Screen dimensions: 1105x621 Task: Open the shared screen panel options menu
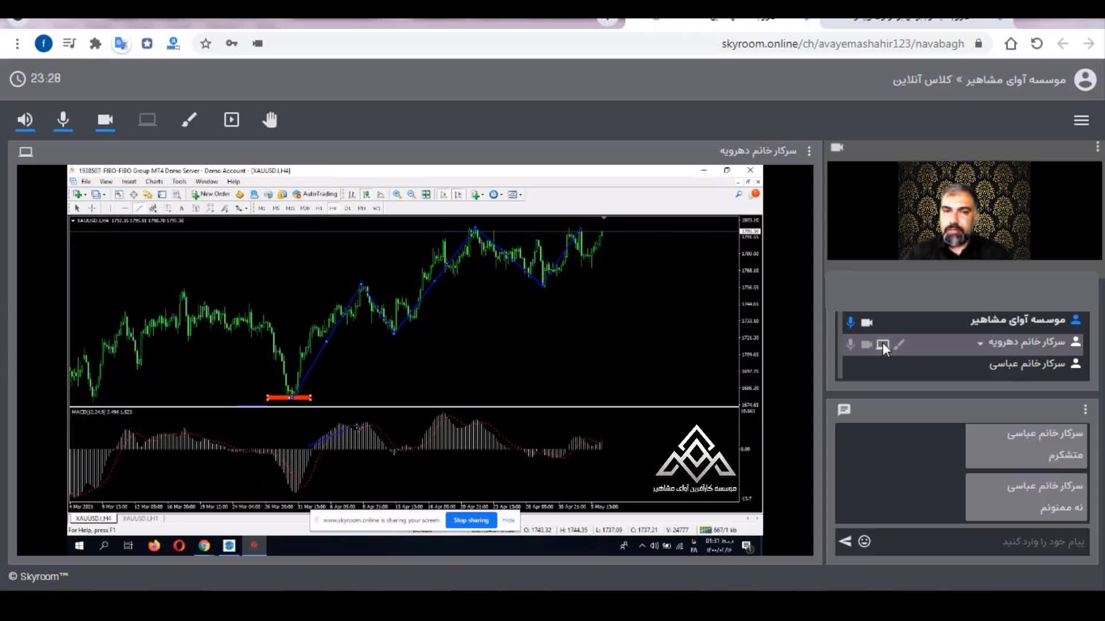click(809, 151)
